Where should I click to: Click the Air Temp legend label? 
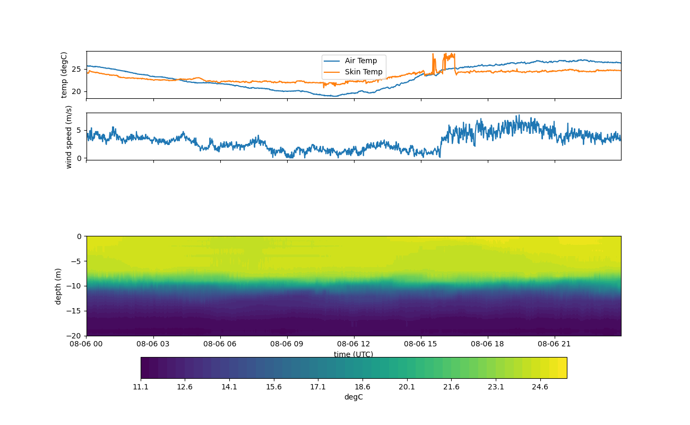tap(360, 61)
